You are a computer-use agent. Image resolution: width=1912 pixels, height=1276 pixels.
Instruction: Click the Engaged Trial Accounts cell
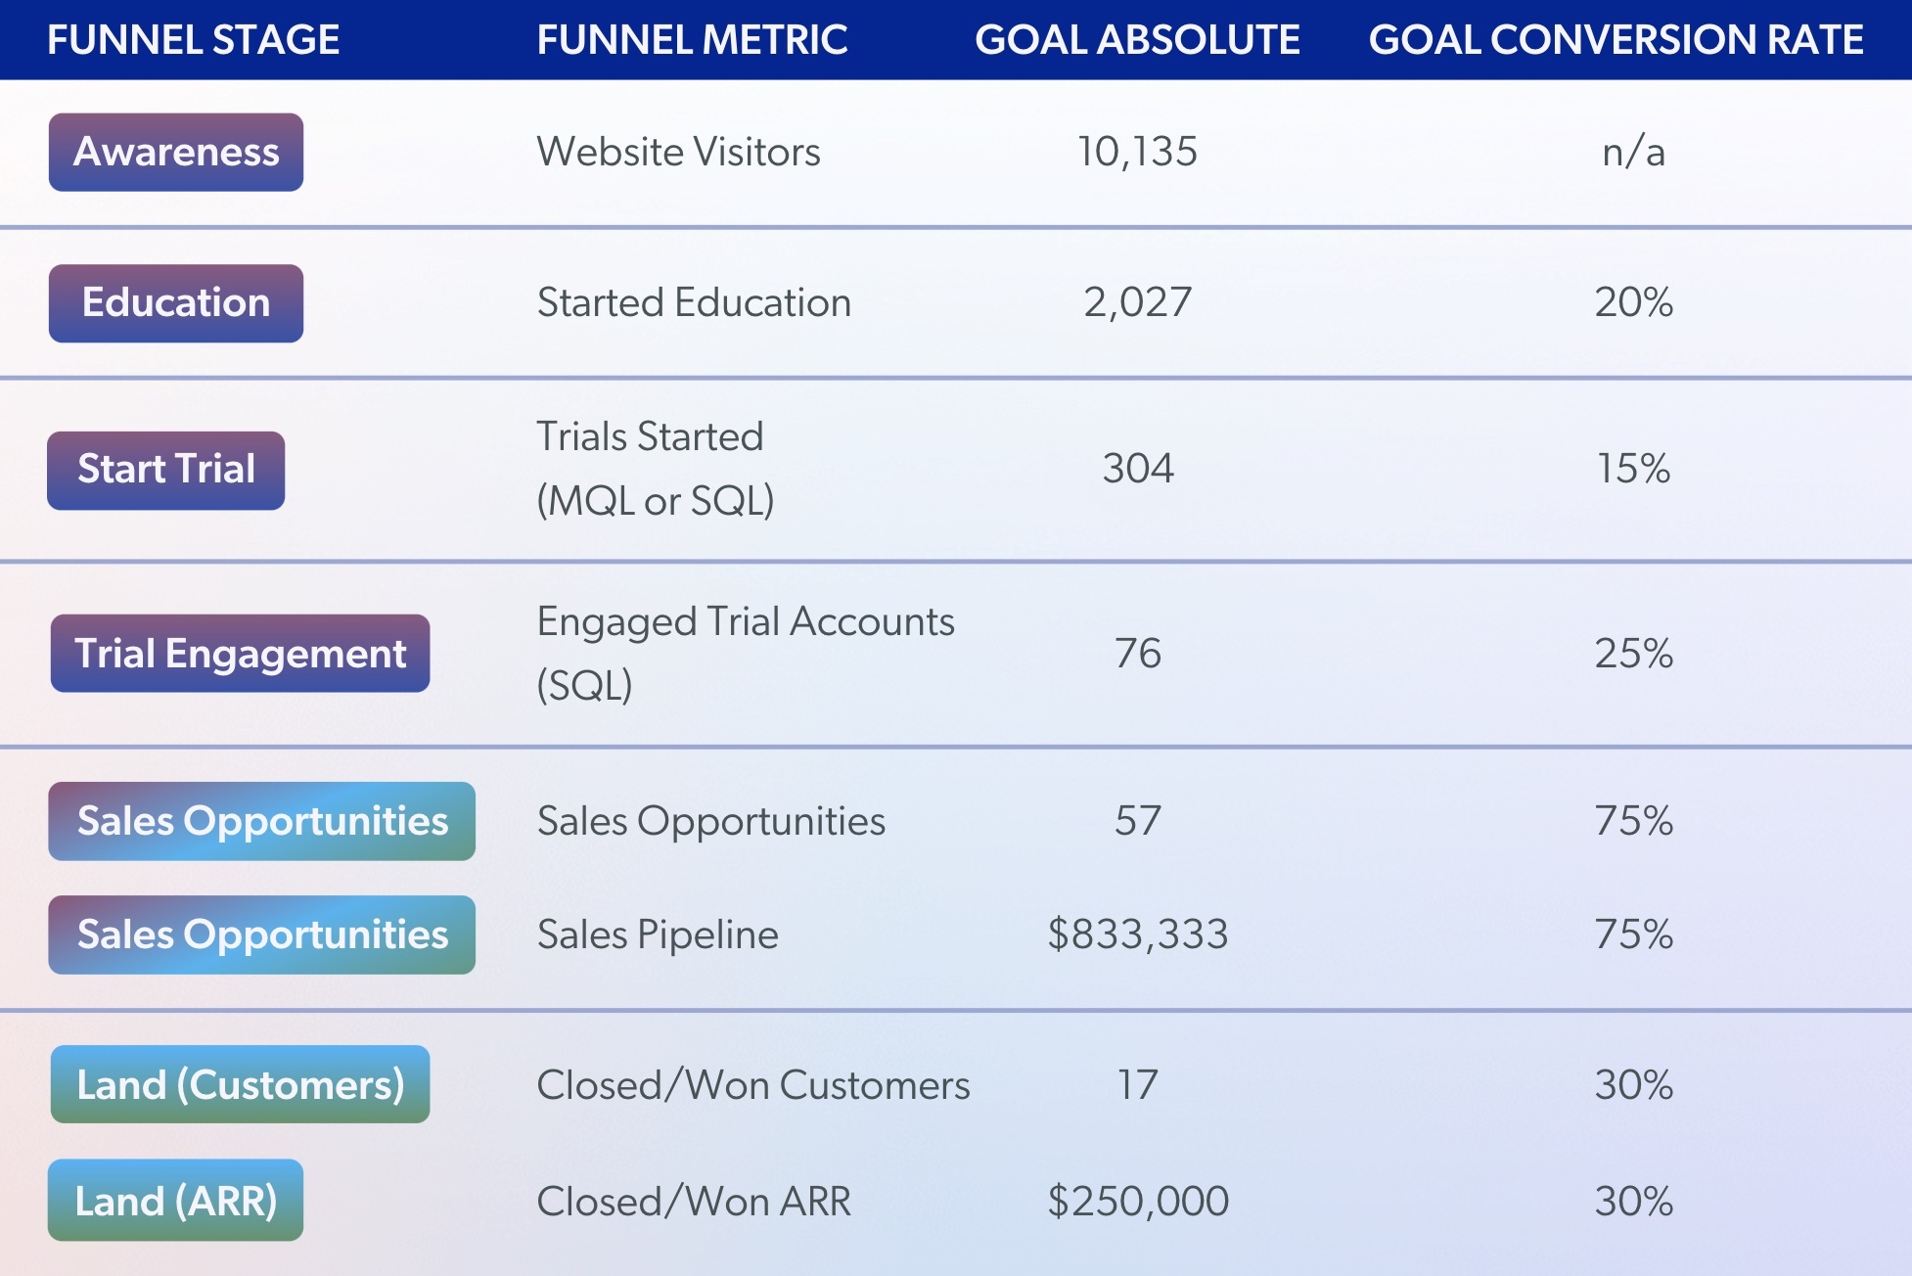[745, 652]
